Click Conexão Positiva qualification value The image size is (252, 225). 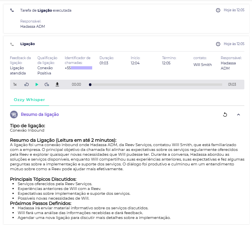point(45,70)
